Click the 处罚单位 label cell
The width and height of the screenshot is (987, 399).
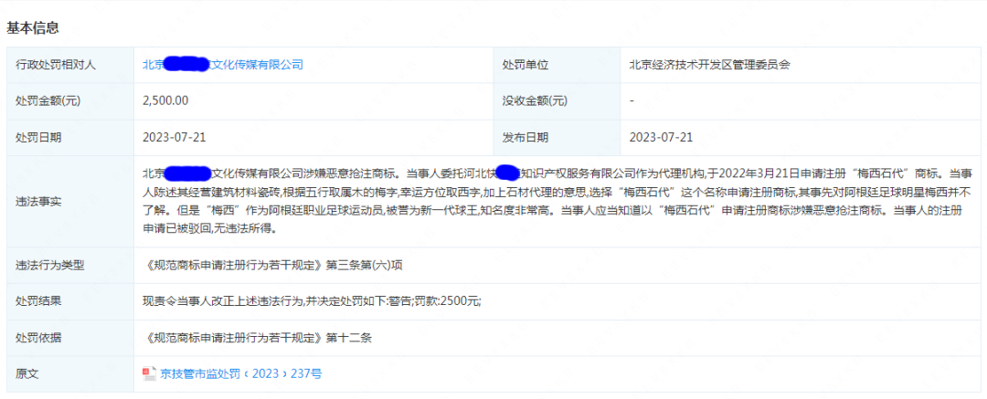click(x=557, y=64)
